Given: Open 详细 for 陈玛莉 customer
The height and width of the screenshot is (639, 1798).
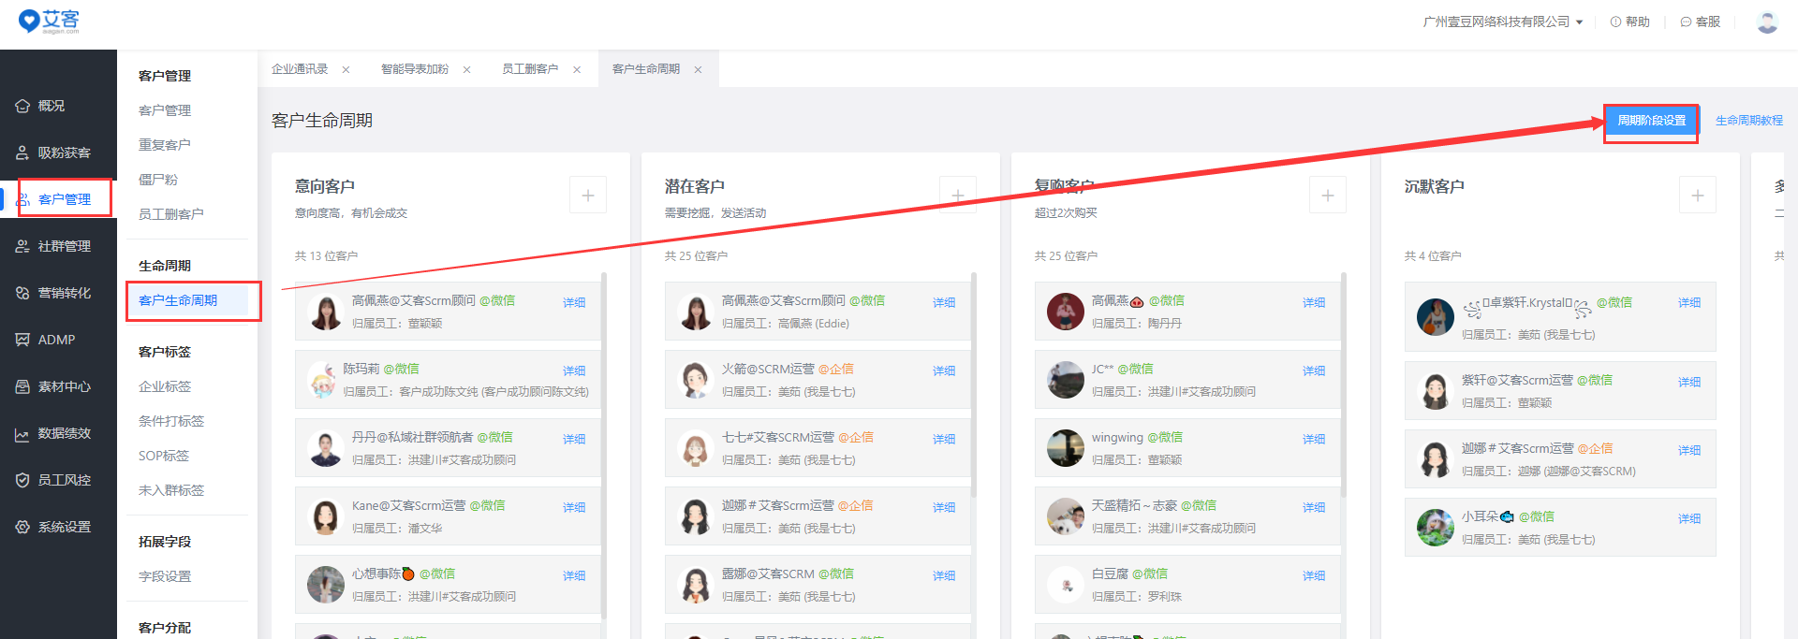Looking at the screenshot, I should coord(574,370).
